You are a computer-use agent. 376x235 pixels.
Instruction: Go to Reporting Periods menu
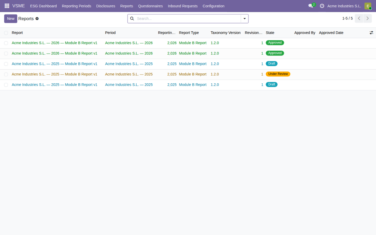click(x=76, y=6)
